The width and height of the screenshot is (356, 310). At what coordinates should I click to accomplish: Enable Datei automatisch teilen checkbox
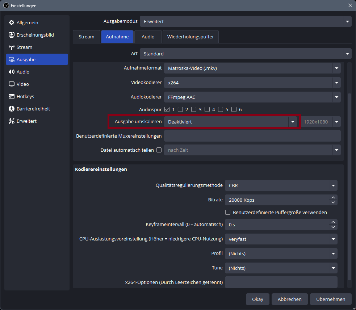(159, 150)
